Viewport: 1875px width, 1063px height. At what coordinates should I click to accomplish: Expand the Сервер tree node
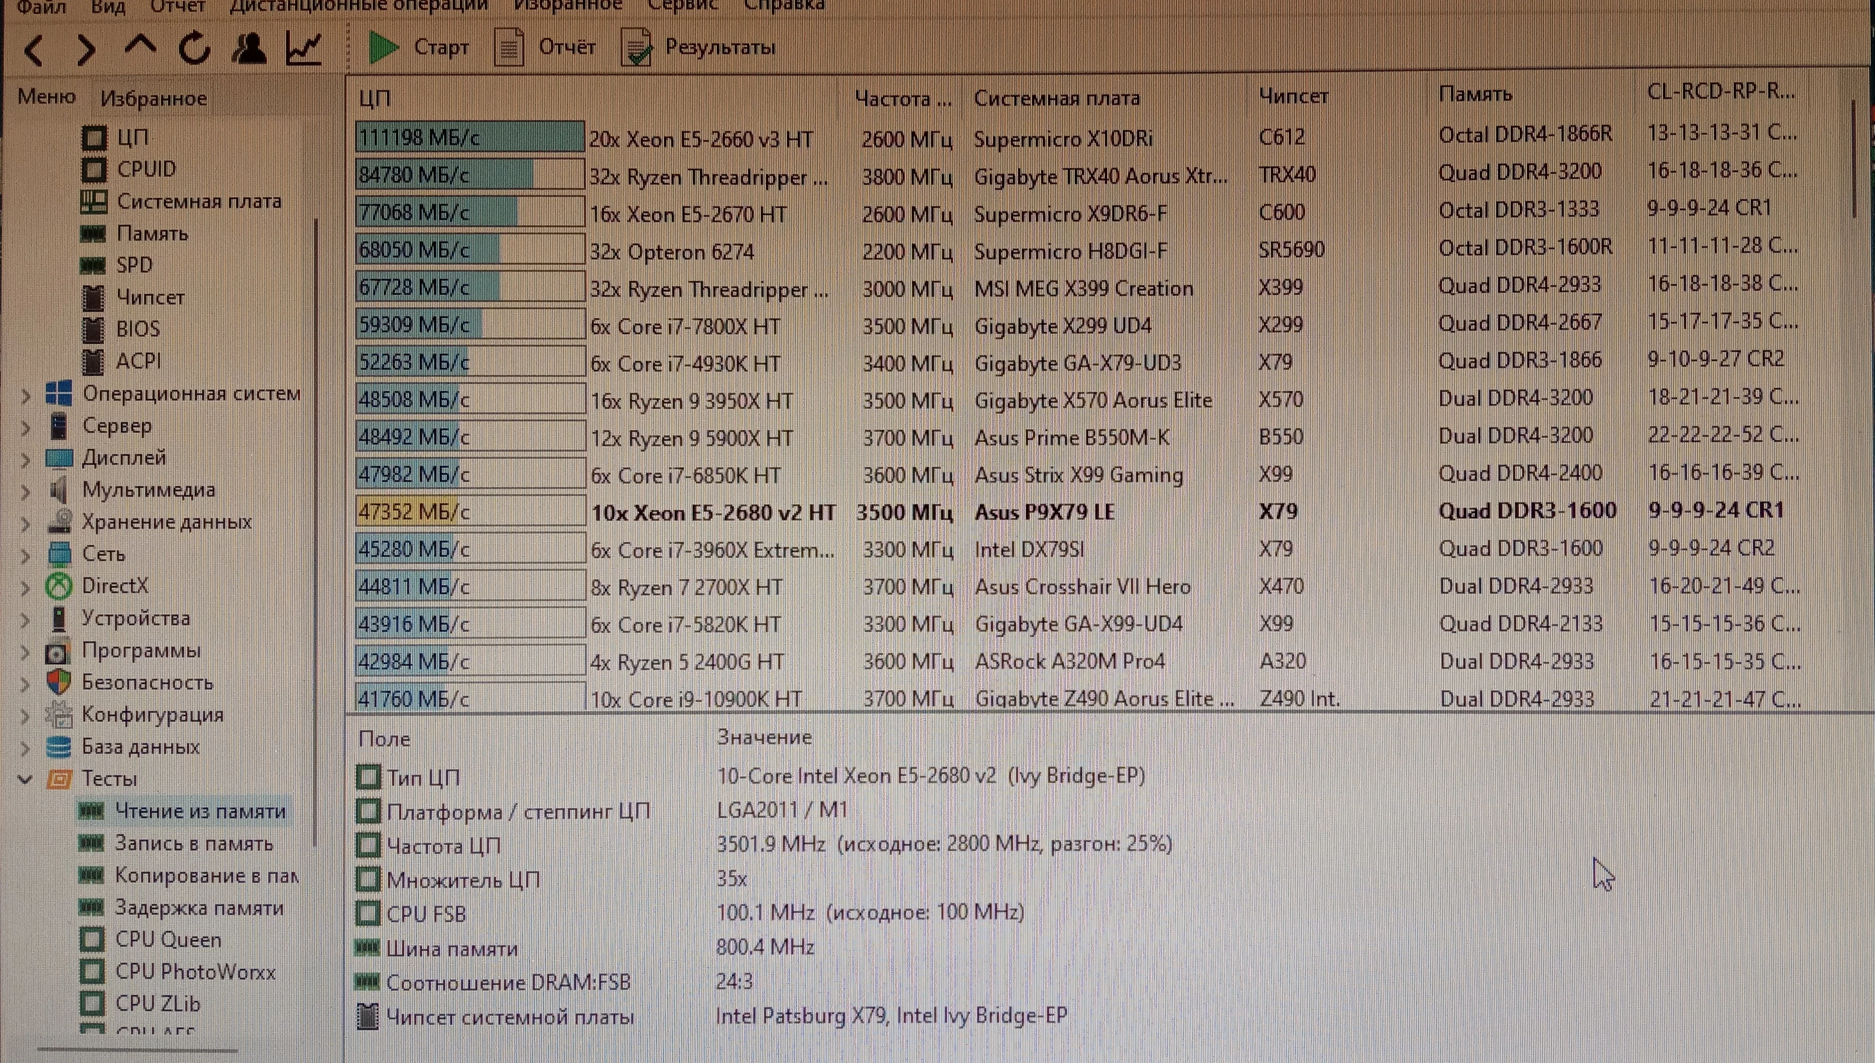[26, 427]
